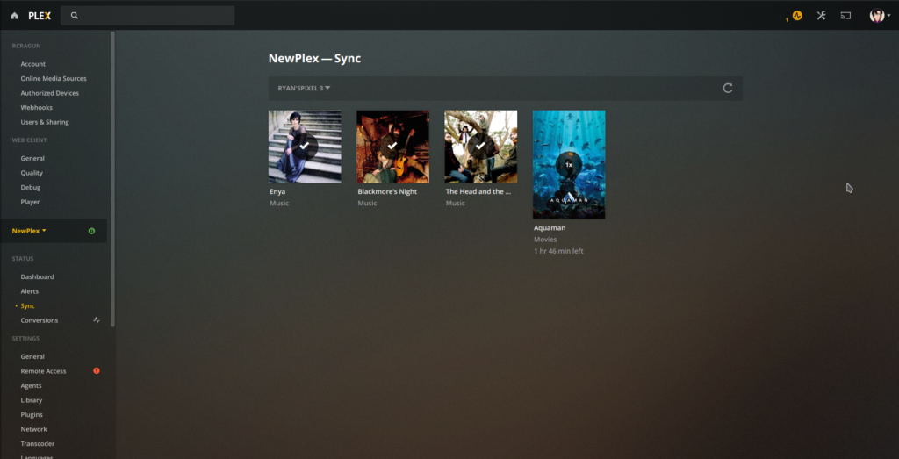Open Webhooks settings

coord(37,107)
